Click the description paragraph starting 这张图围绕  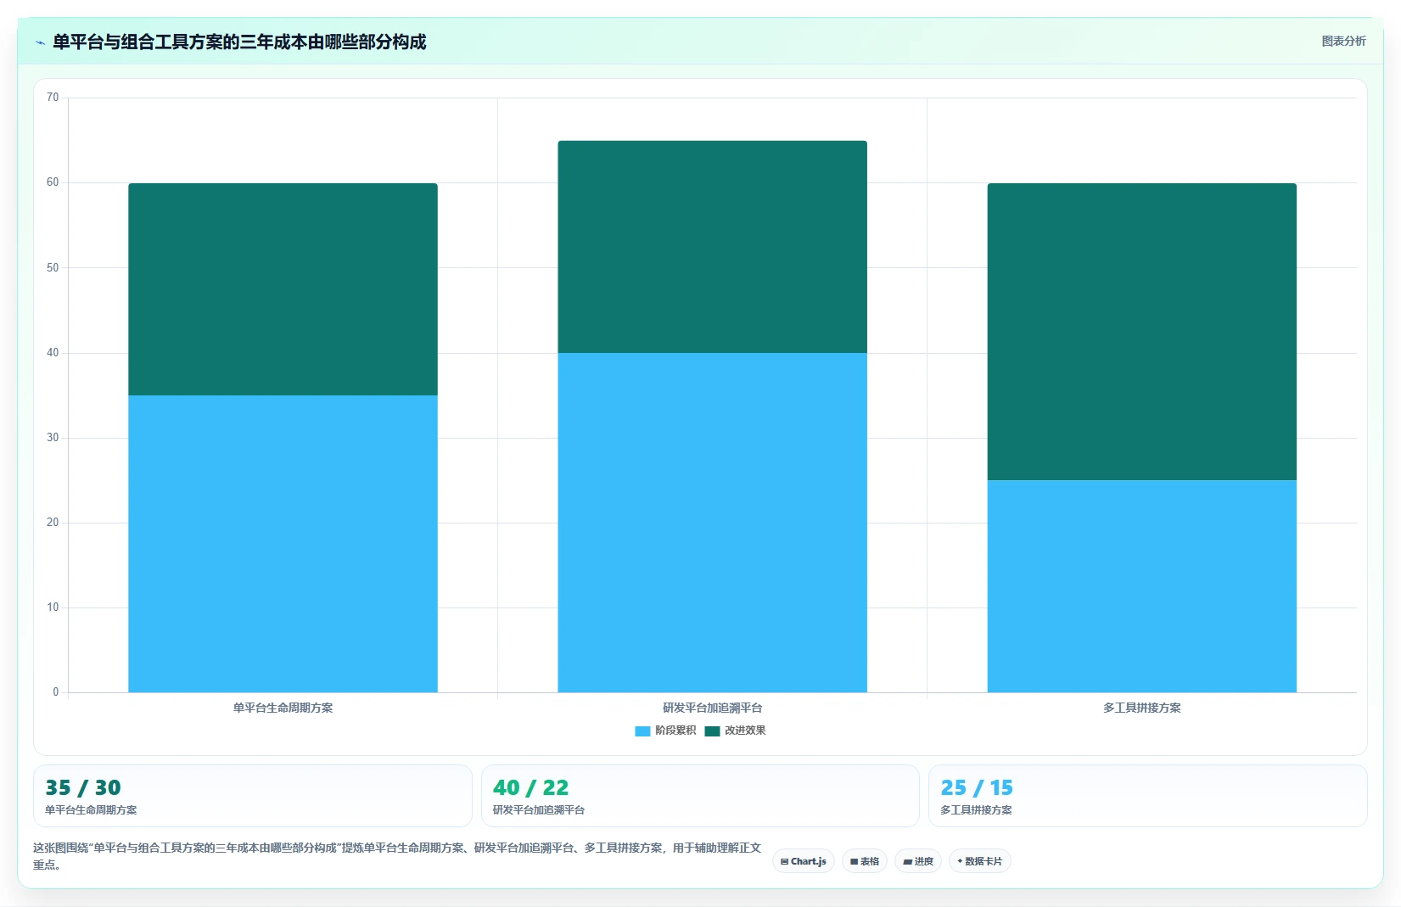397,856
